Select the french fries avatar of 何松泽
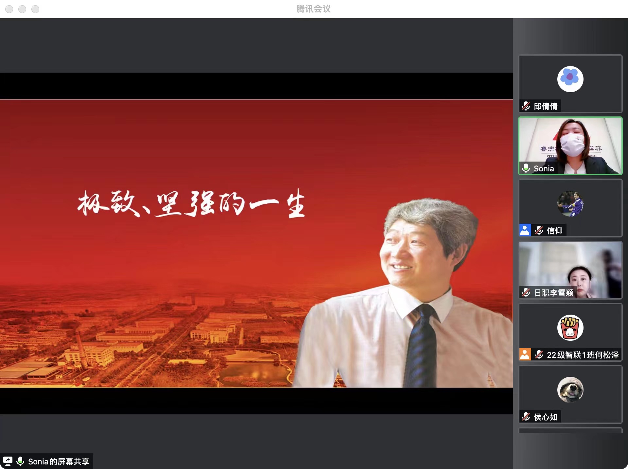Image resolution: width=628 pixels, height=469 pixels. pos(570,327)
